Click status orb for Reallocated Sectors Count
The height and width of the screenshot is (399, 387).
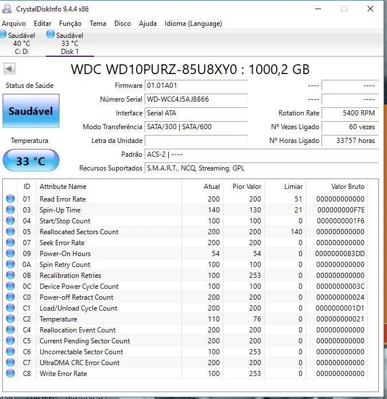point(10,231)
